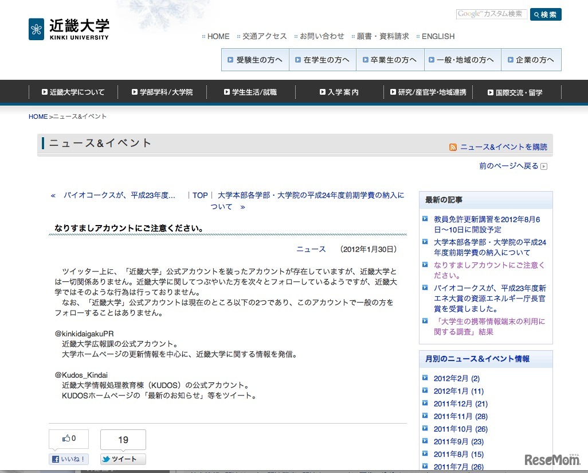Screen dimensions: 588x473
Task: Open the 企業の方へ tab
Action: [x=531, y=60]
